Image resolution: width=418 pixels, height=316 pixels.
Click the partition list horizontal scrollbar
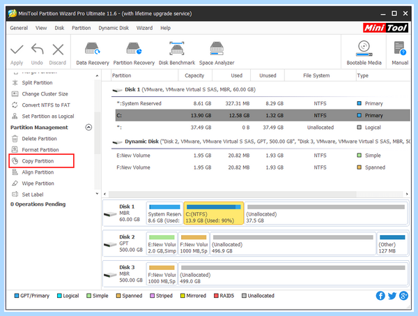click(x=233, y=194)
